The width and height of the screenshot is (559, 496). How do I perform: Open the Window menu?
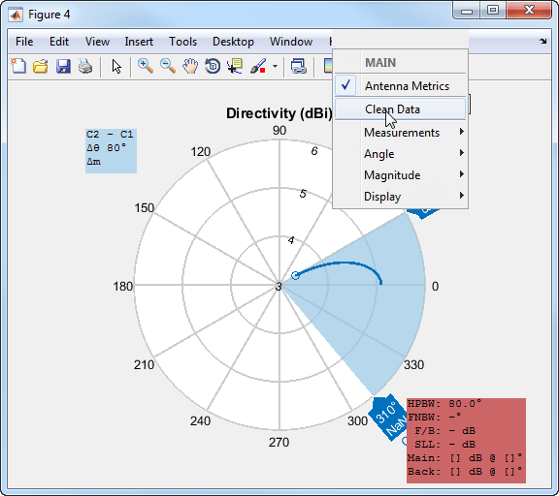pyautogui.click(x=291, y=42)
